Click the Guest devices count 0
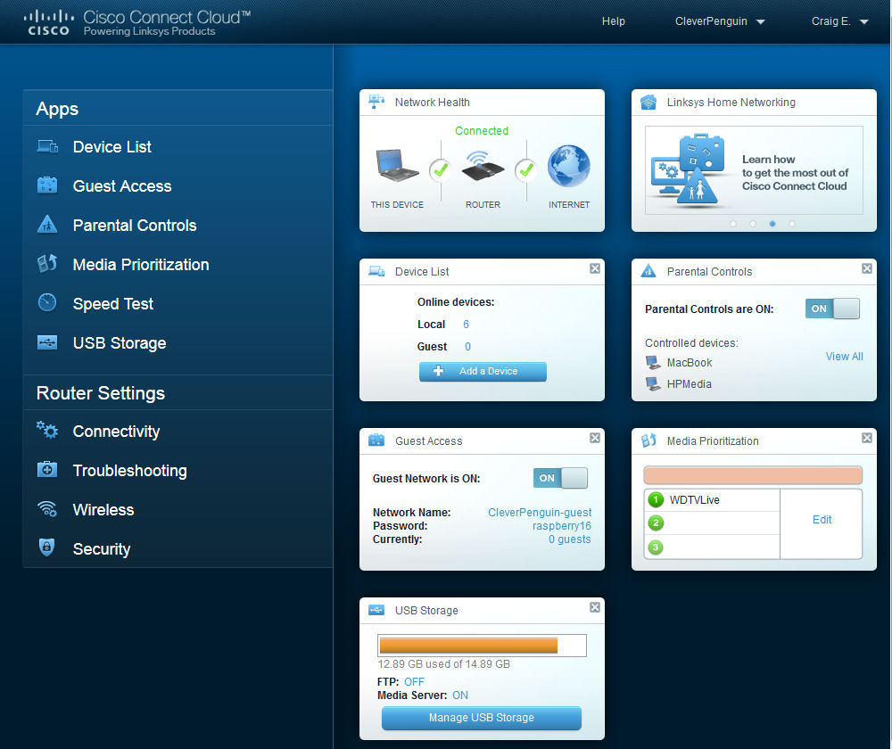Image resolution: width=892 pixels, height=749 pixels. 467,346
